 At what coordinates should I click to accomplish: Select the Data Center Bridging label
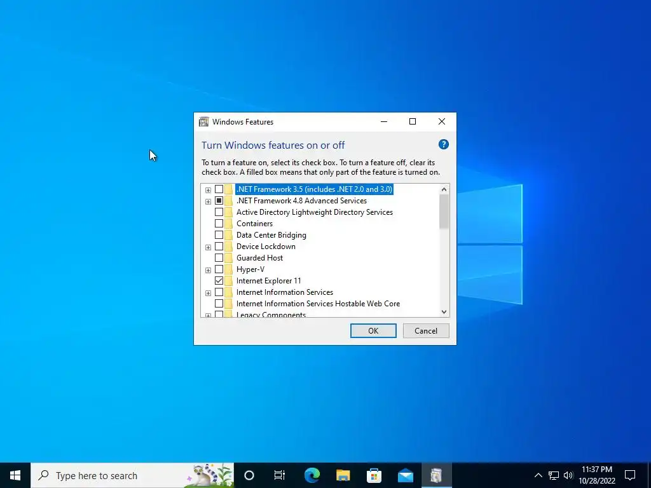pos(271,235)
